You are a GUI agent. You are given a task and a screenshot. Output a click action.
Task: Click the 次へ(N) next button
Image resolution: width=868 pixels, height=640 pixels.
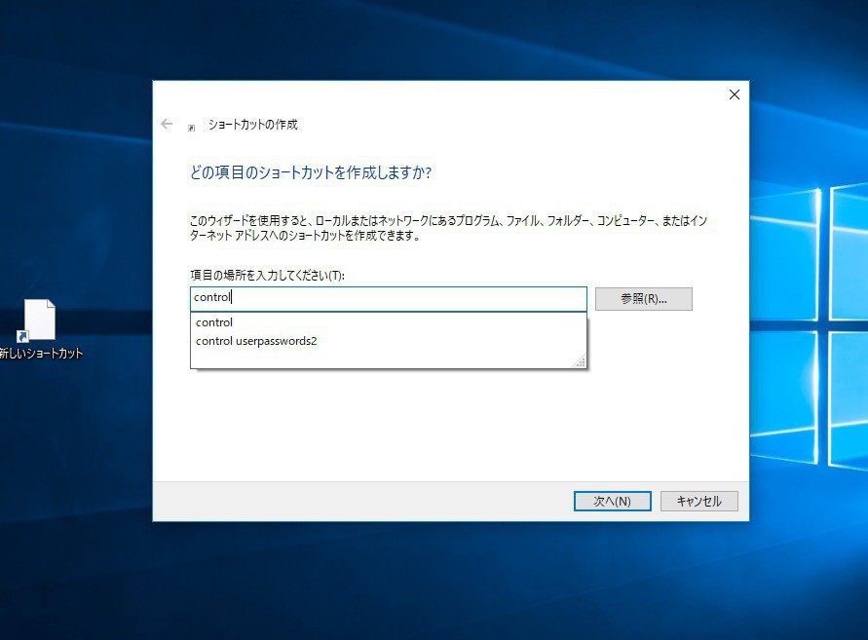pyautogui.click(x=612, y=501)
